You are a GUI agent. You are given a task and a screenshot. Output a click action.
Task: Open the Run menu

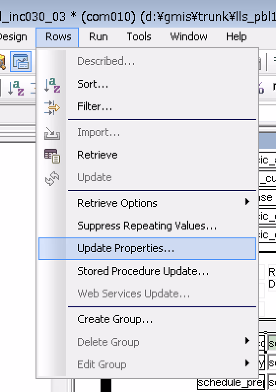(x=99, y=37)
